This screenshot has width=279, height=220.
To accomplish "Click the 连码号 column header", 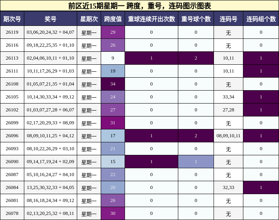I will tap(228, 19).
